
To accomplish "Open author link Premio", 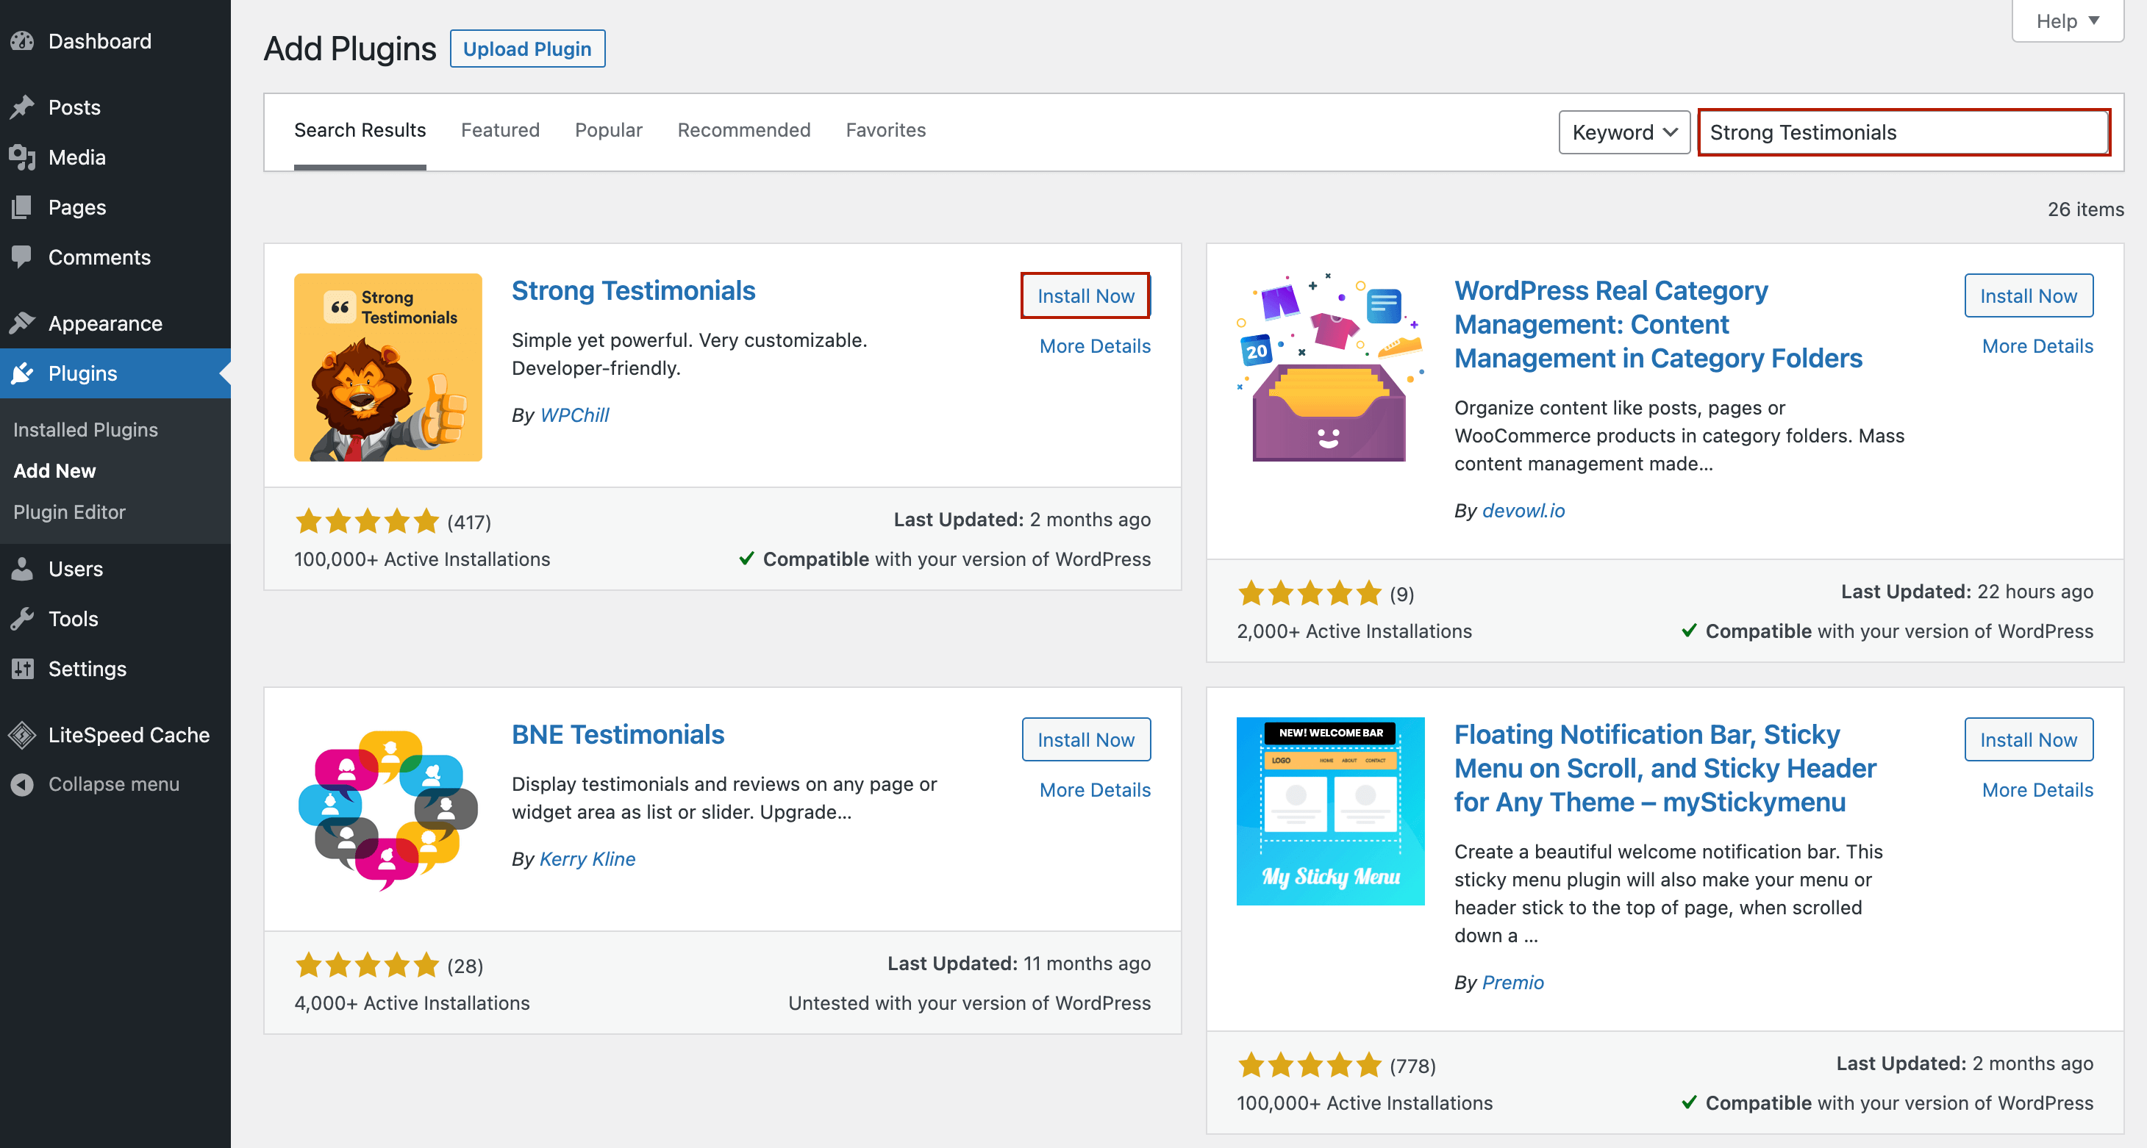I will (1512, 982).
